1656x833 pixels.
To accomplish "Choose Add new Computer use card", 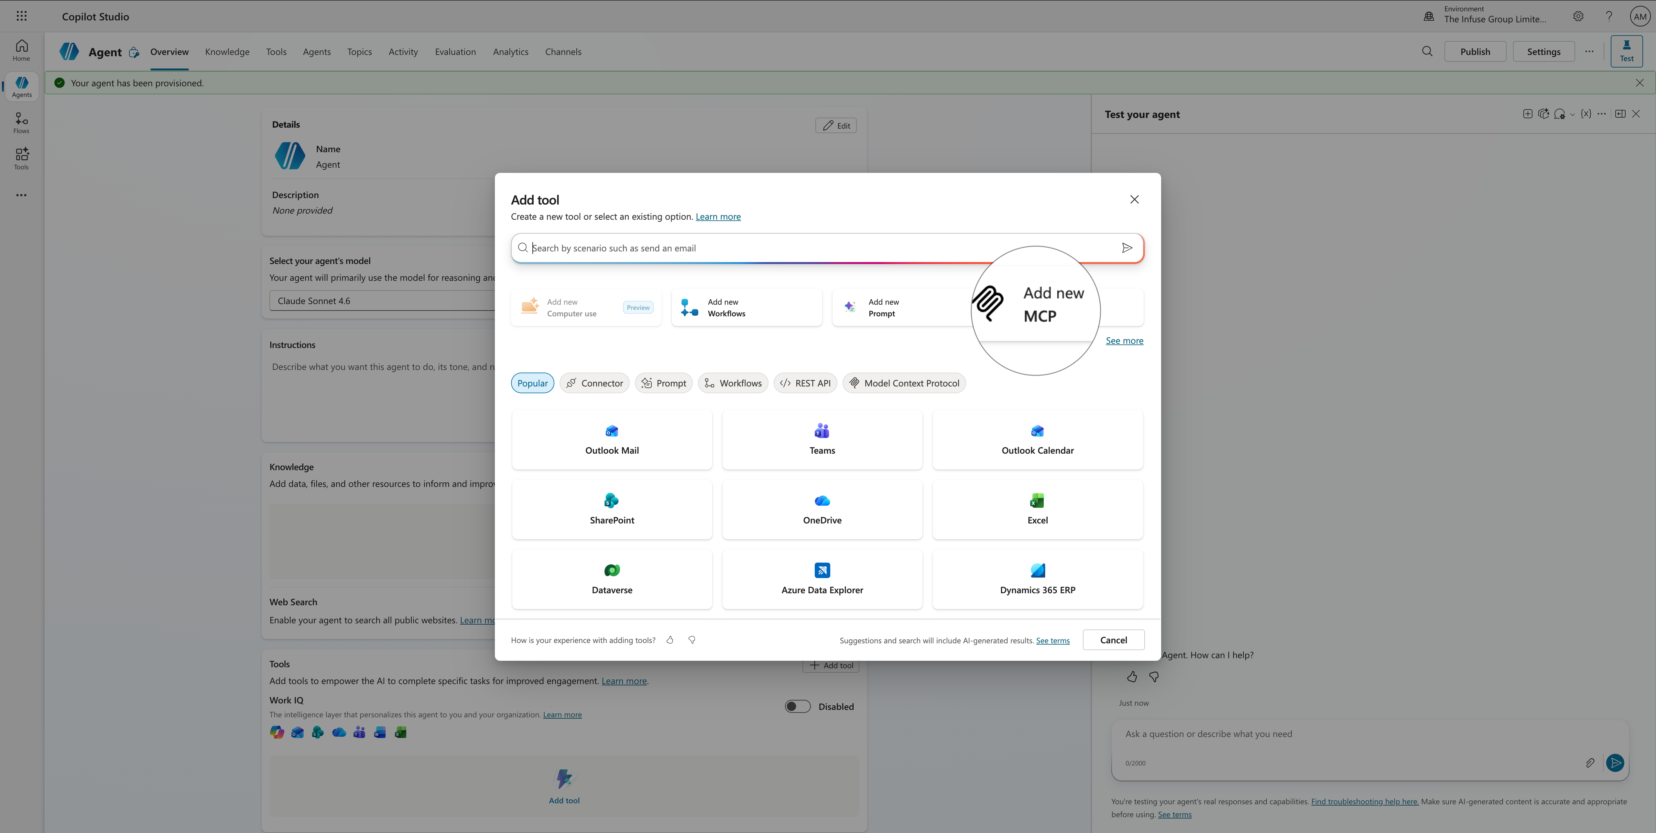I will click(586, 308).
